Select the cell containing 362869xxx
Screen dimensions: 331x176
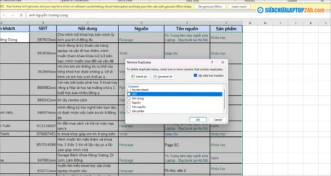(x=43, y=72)
